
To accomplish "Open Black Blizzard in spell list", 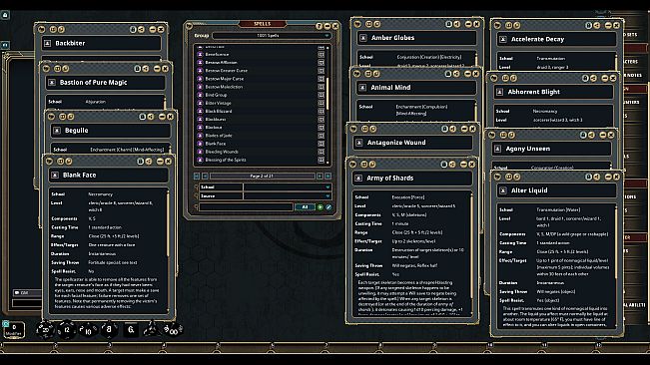I will click(x=219, y=111).
